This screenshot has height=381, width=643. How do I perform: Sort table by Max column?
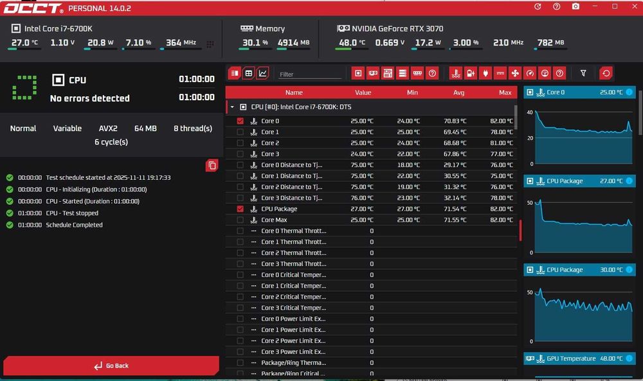click(505, 93)
